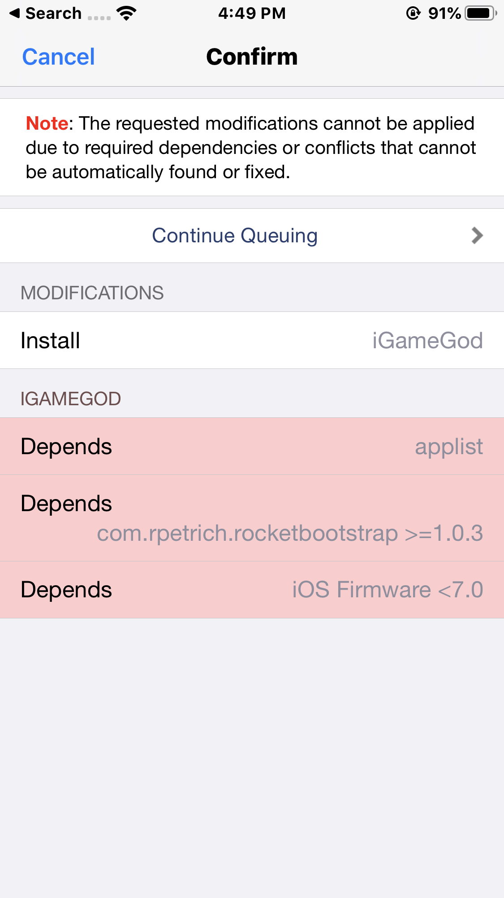504x898 pixels.
Task: Tap the back arrow beside Search
Action: click(x=15, y=13)
